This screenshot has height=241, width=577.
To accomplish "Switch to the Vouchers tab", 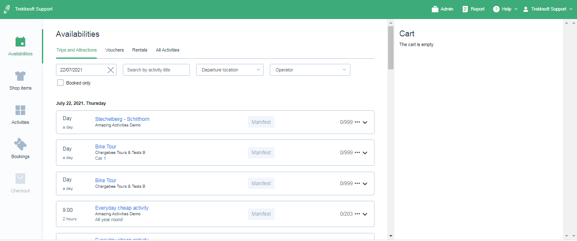I will (x=114, y=50).
